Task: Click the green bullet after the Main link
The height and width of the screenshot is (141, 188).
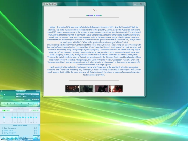Action: click(101, 15)
